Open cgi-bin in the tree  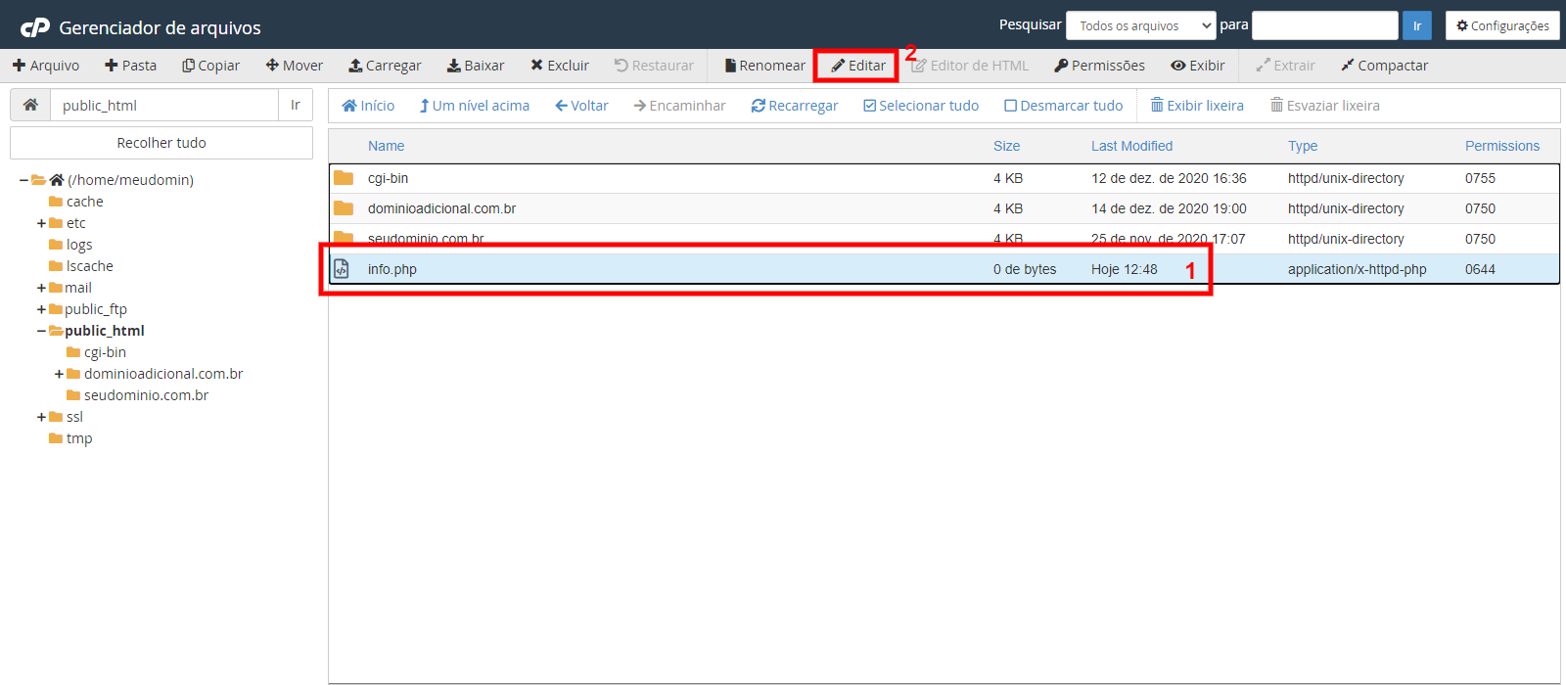(x=105, y=352)
